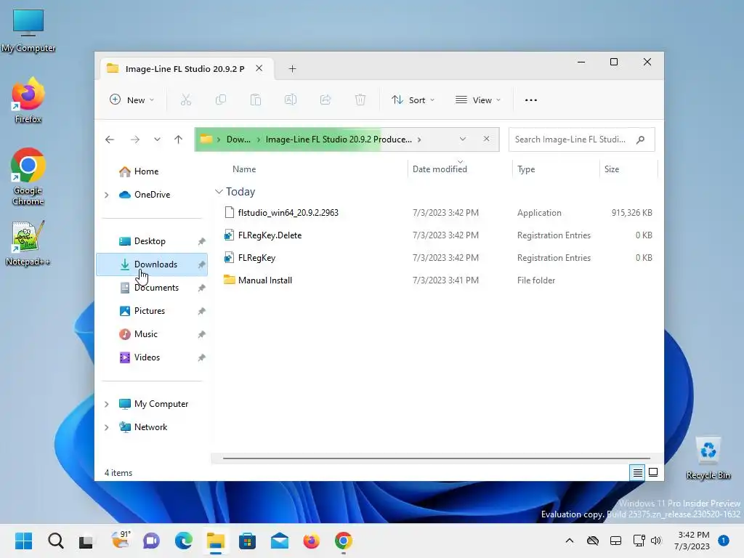Open the New dropdown menu

tap(132, 100)
